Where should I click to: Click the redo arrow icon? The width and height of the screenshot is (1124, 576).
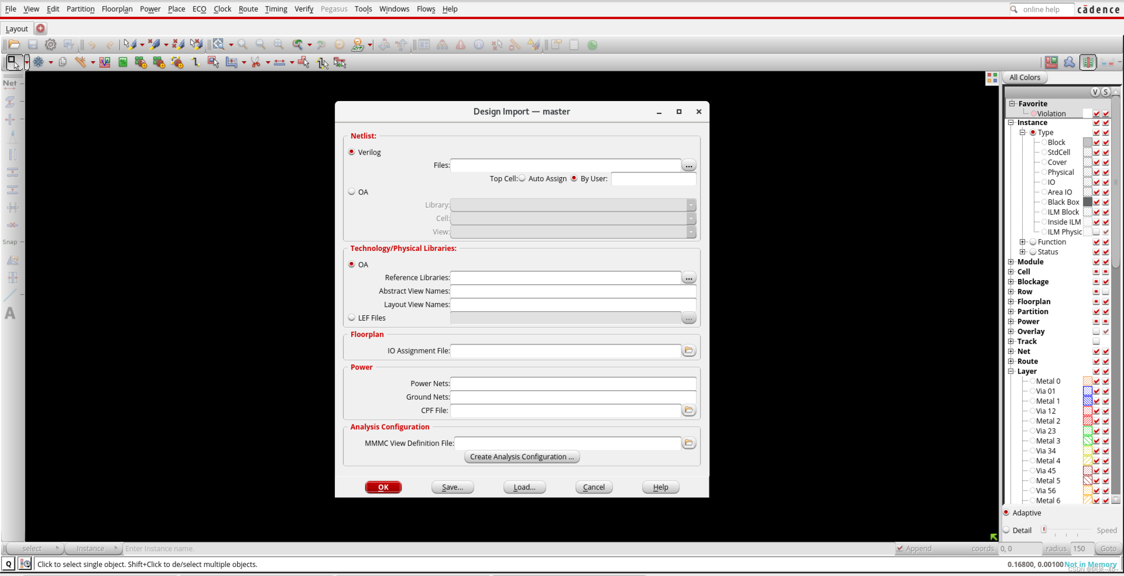click(110, 45)
